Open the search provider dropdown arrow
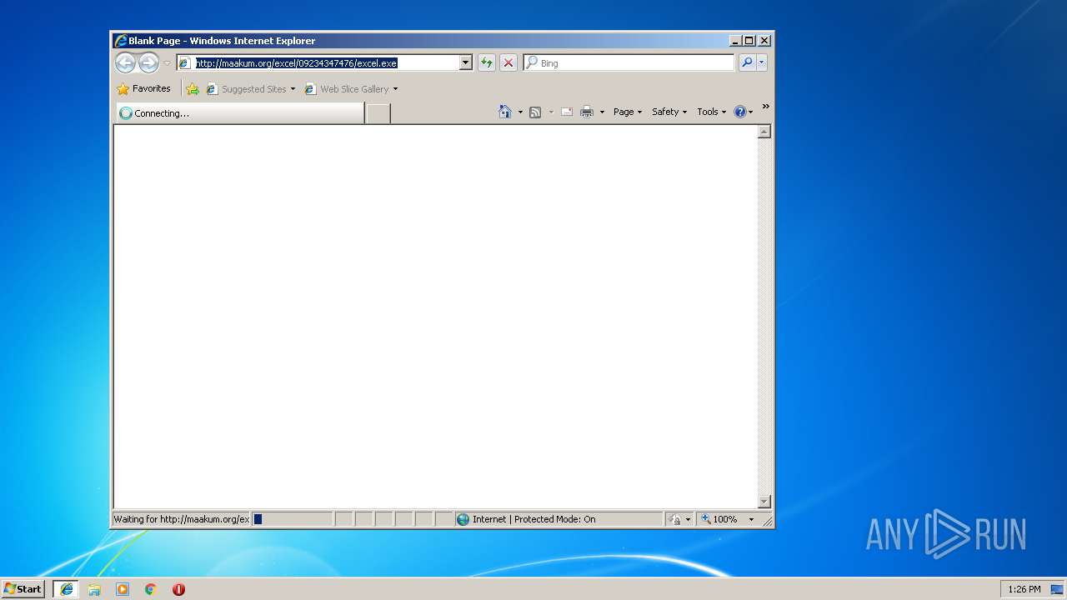The height and width of the screenshot is (600, 1067). pos(761,62)
